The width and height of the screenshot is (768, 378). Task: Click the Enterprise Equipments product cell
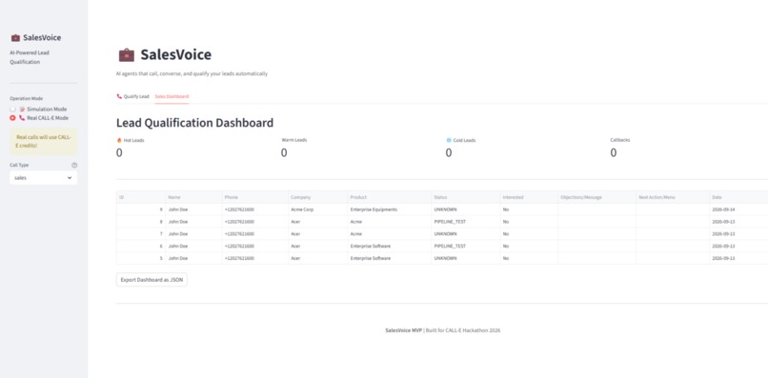coord(390,209)
